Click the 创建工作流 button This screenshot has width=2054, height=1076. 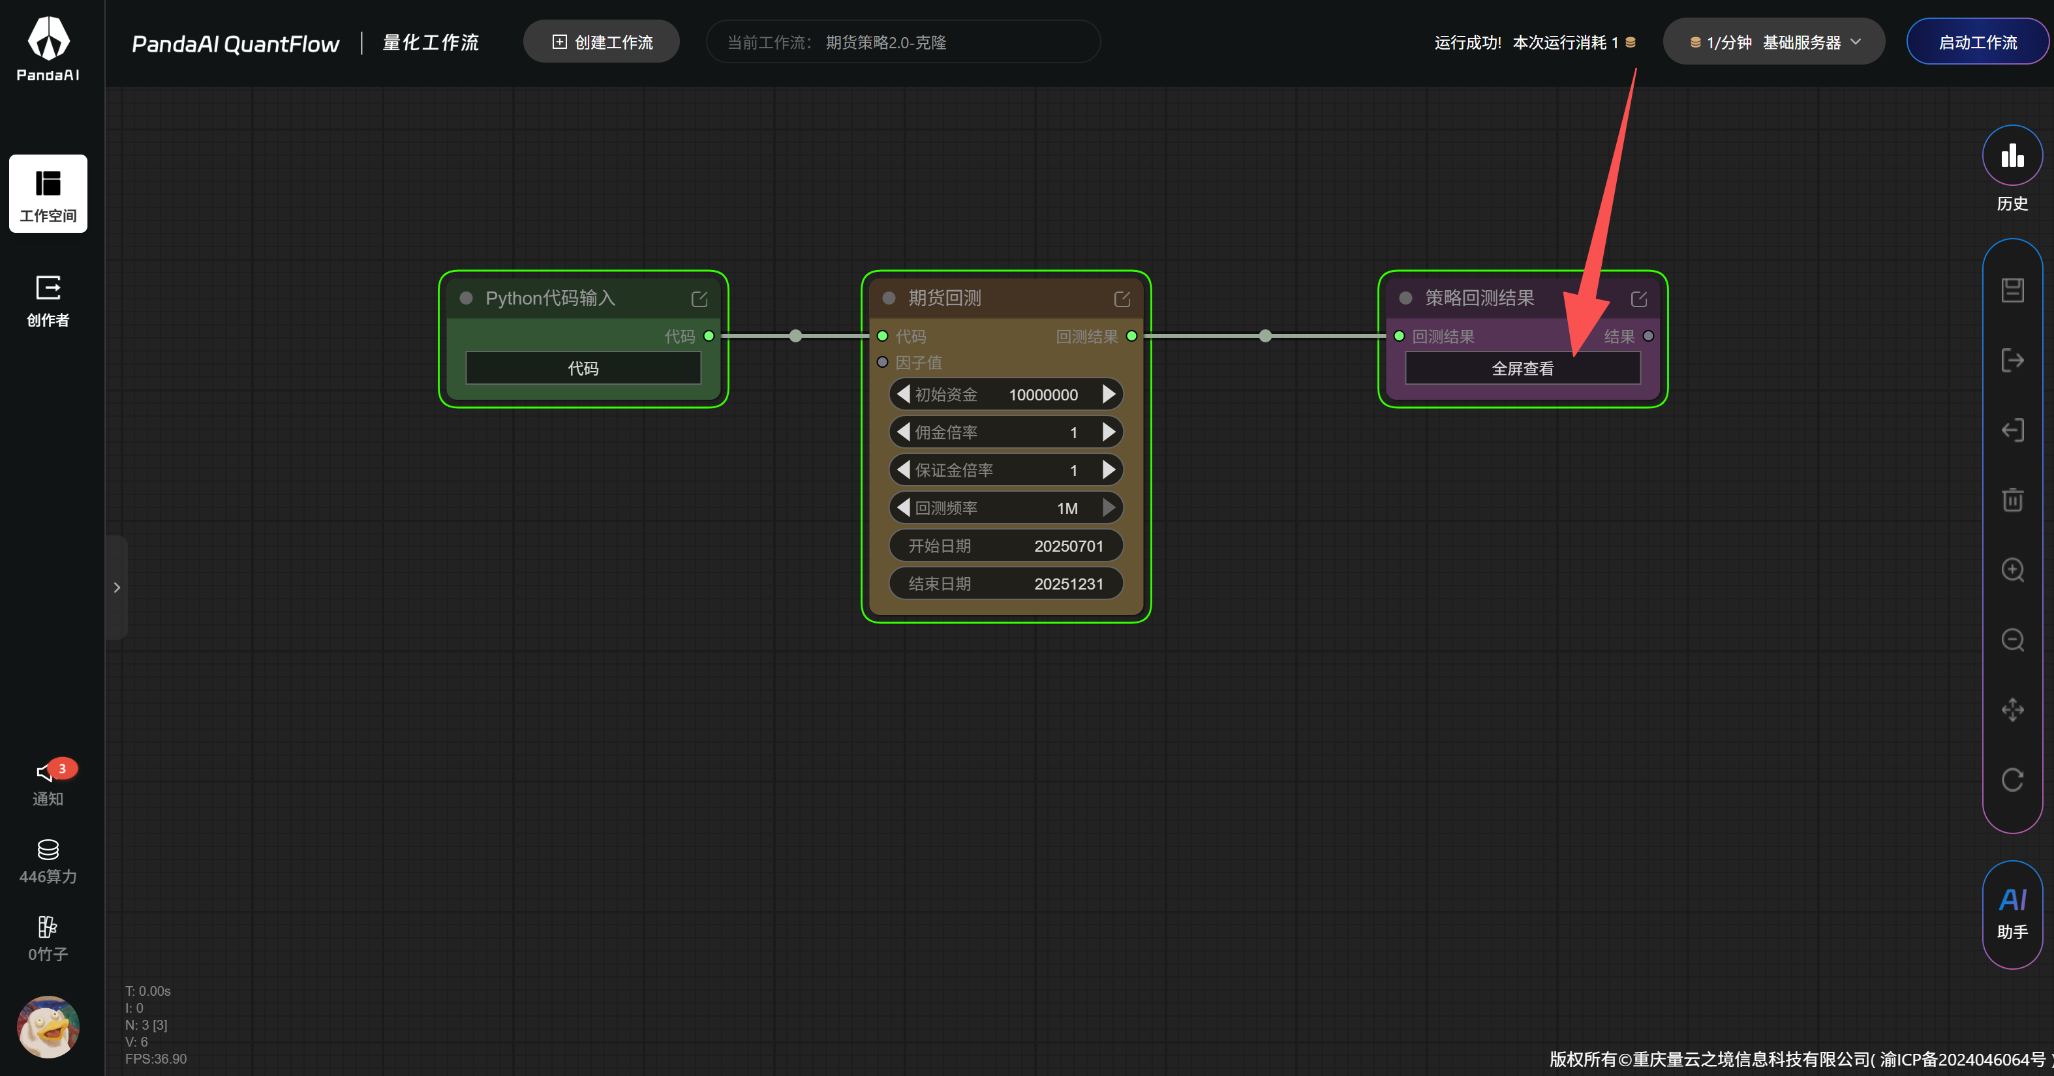click(601, 42)
